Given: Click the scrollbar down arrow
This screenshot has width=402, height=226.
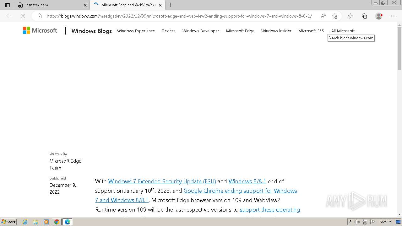Looking at the screenshot, I should (x=399, y=214).
